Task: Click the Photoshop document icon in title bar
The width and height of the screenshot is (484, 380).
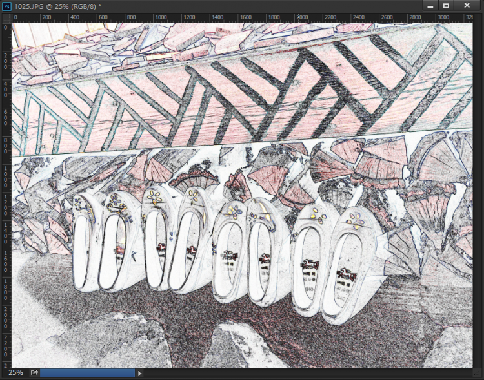Action: [x=7, y=6]
